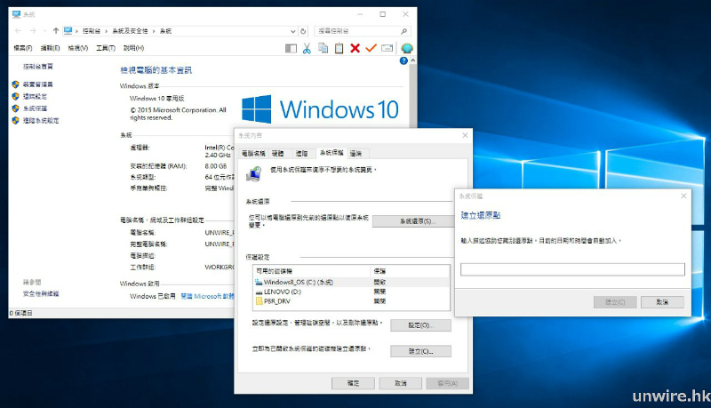Click the orange checkmark icon in toolbar
The height and width of the screenshot is (408, 711).
click(x=371, y=48)
